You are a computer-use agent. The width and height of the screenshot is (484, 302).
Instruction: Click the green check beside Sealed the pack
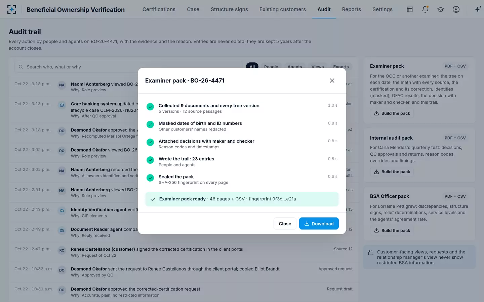coord(150,178)
